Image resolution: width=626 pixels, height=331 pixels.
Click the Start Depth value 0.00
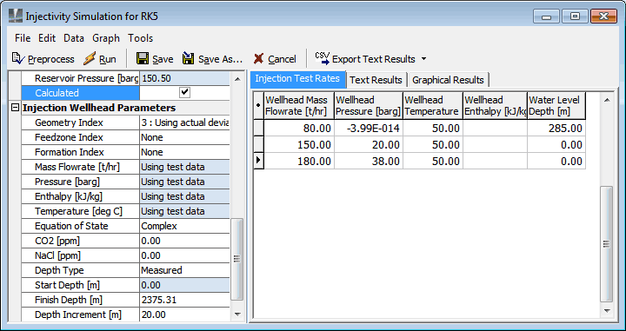pyautogui.click(x=184, y=285)
